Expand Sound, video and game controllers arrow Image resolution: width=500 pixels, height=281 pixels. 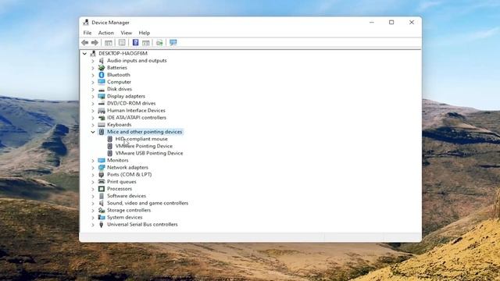coord(93,203)
